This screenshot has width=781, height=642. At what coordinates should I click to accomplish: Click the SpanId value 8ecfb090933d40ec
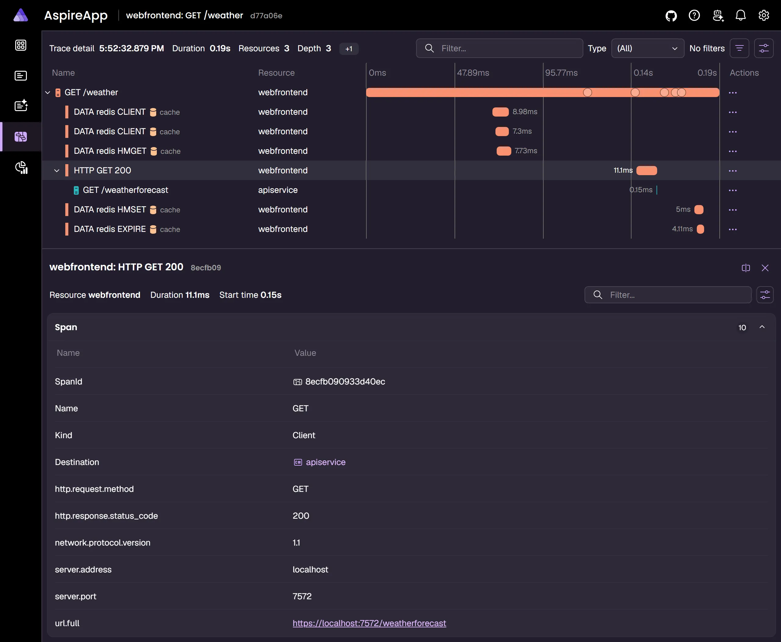pos(345,382)
